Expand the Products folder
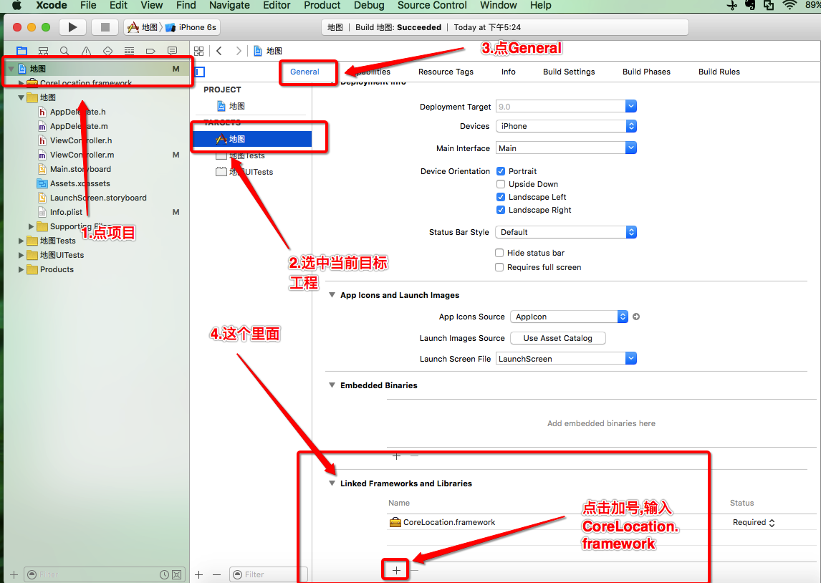The height and width of the screenshot is (583, 821). click(x=21, y=269)
